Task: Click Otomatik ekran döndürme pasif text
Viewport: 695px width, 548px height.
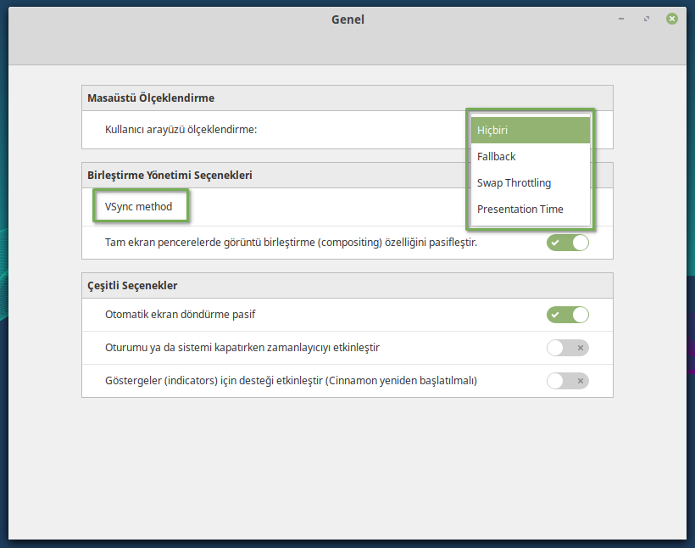Action: pos(180,314)
